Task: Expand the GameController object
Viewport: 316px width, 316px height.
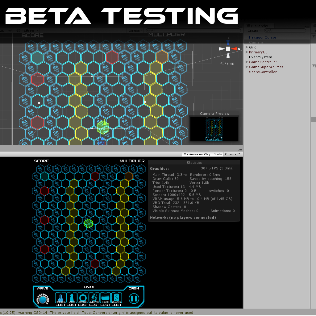Action: (247, 62)
